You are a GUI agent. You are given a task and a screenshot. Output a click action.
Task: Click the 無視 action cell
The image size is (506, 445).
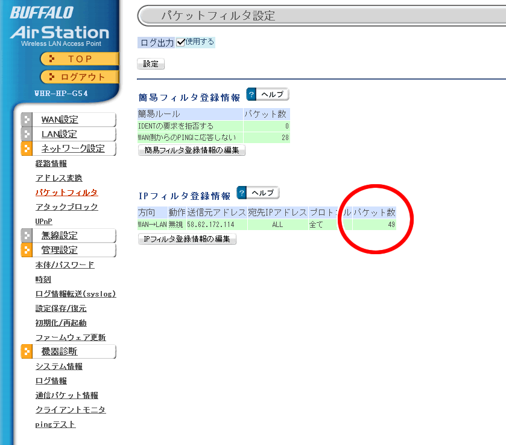click(176, 224)
